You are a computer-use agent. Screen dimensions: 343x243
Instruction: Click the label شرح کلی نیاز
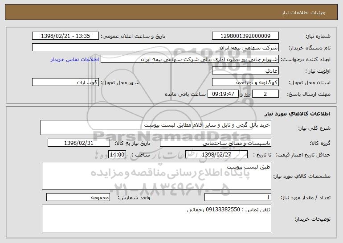tap(314, 128)
